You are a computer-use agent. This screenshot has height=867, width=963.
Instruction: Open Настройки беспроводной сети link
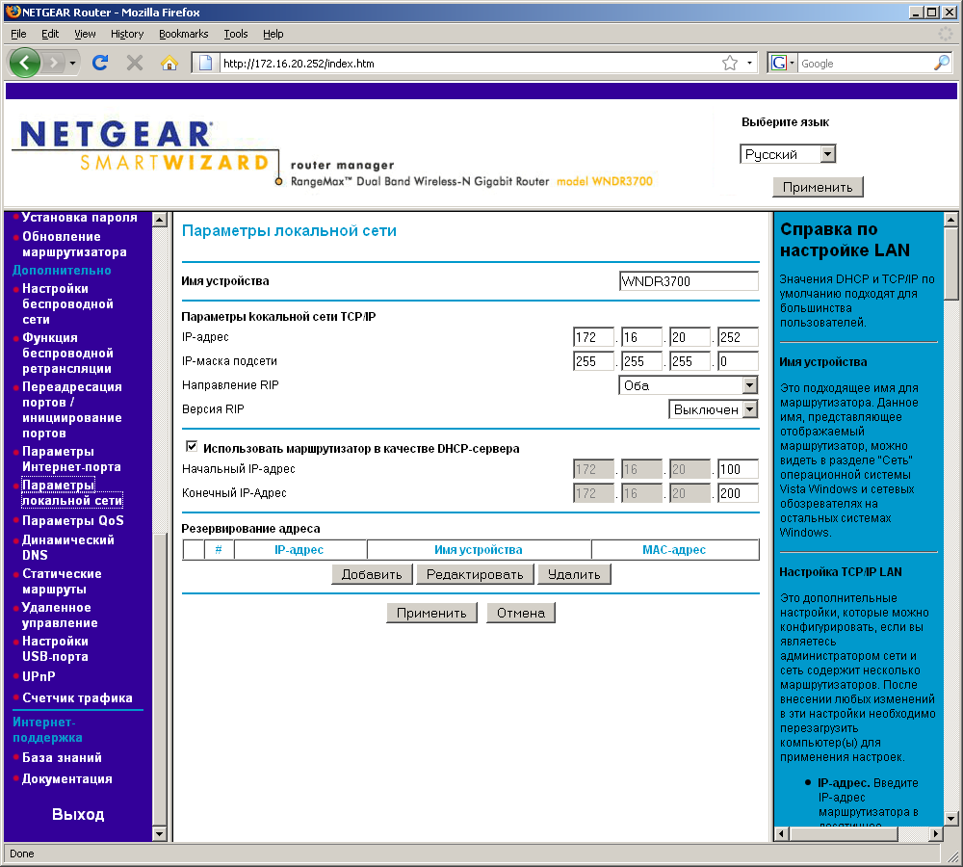[x=67, y=304]
